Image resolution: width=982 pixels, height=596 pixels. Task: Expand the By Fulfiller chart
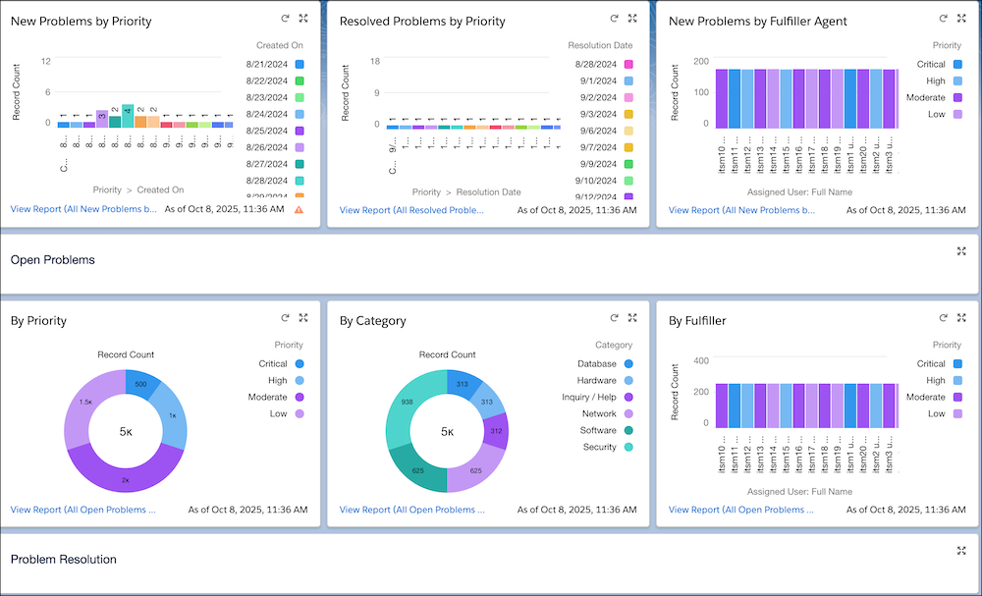tap(961, 318)
